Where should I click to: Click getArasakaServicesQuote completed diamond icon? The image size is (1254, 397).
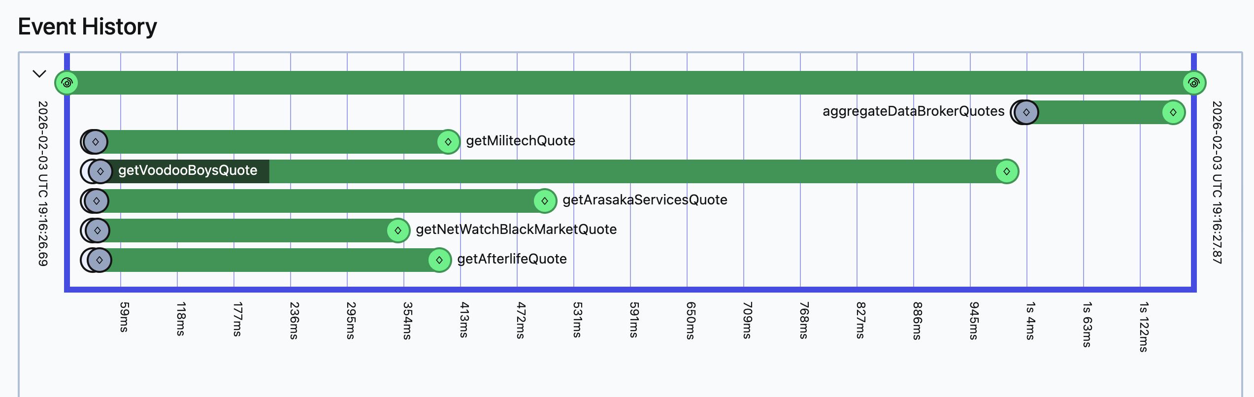point(545,201)
